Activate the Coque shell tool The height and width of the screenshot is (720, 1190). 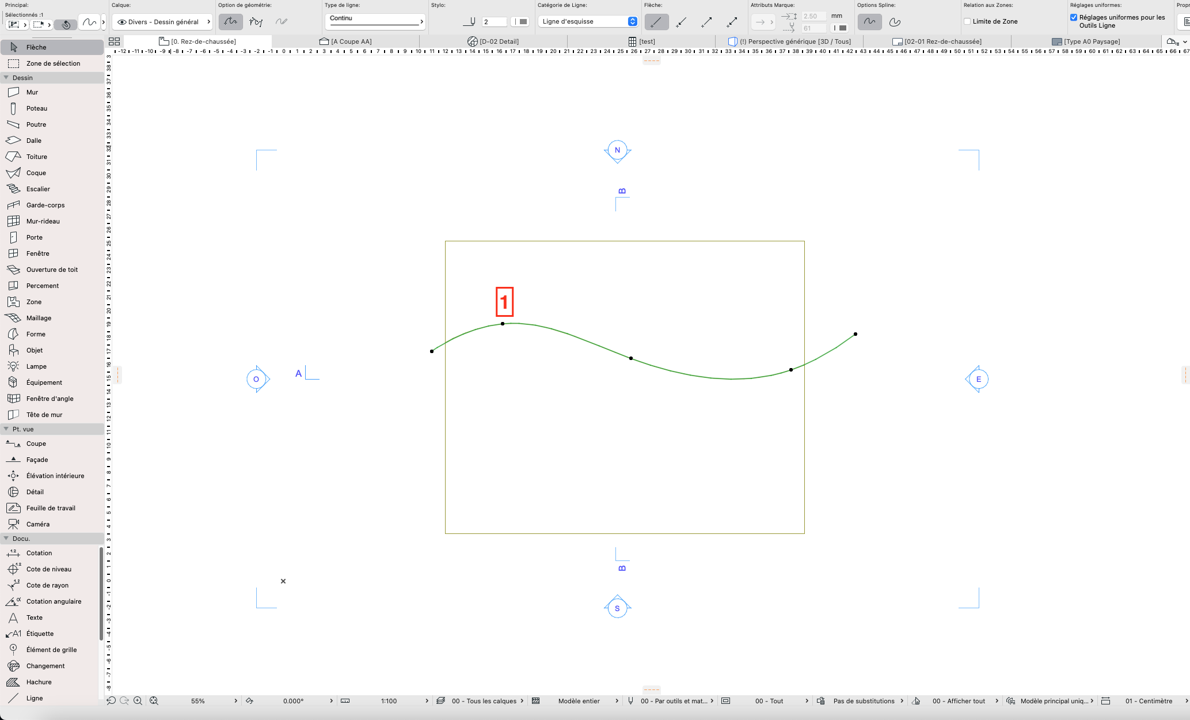[x=52, y=173]
